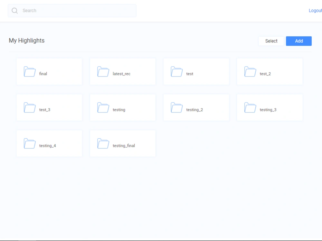
Task: Select the test_2 folder thumbnail card
Action: (x=270, y=71)
